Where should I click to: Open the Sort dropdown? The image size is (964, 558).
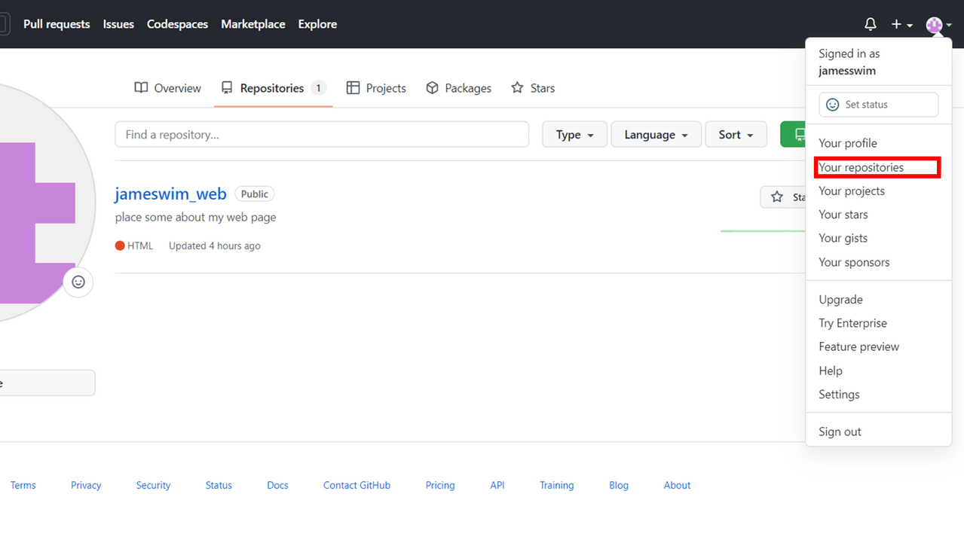(x=736, y=135)
